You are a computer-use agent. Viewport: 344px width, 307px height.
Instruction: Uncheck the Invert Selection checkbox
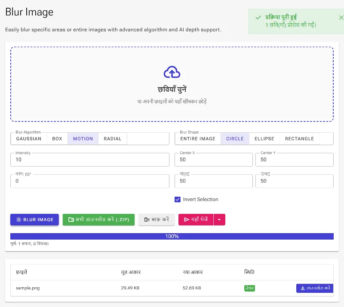(x=178, y=199)
